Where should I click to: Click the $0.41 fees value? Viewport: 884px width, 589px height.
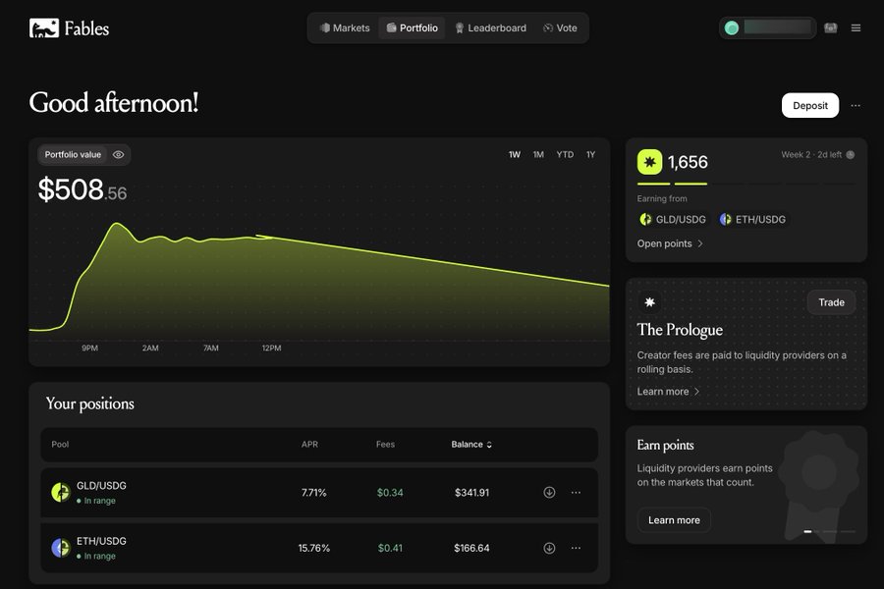[x=390, y=548]
